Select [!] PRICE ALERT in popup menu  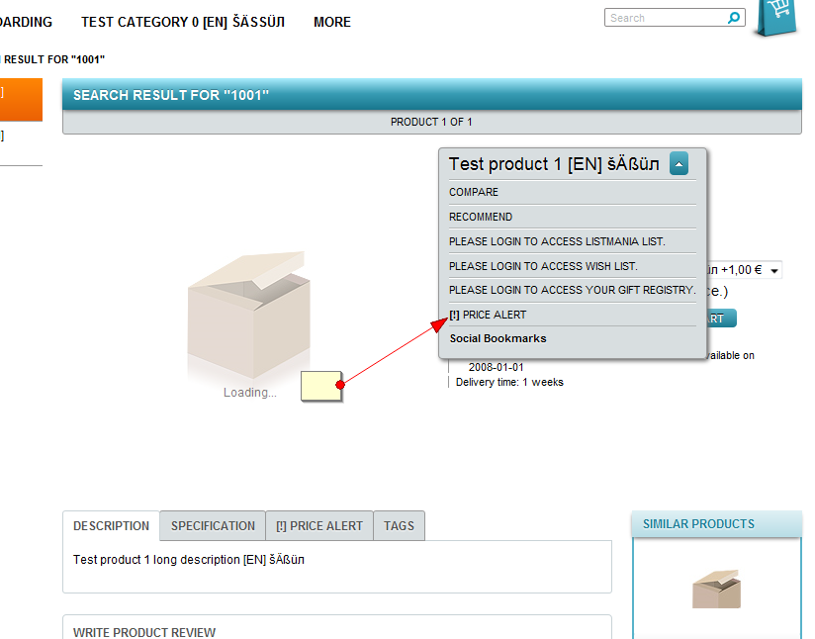click(489, 315)
